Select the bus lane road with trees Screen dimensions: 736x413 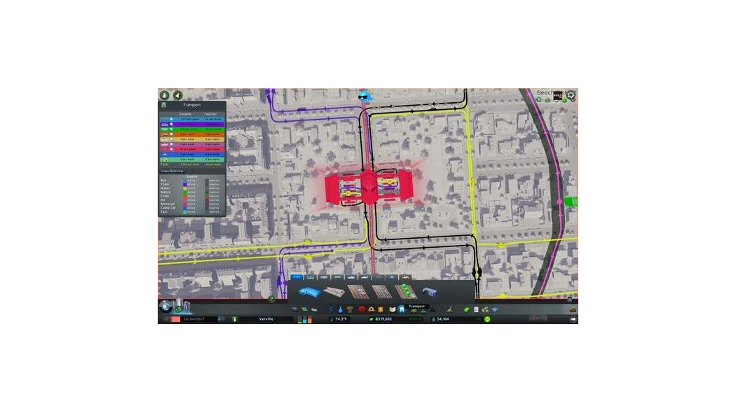tap(406, 292)
